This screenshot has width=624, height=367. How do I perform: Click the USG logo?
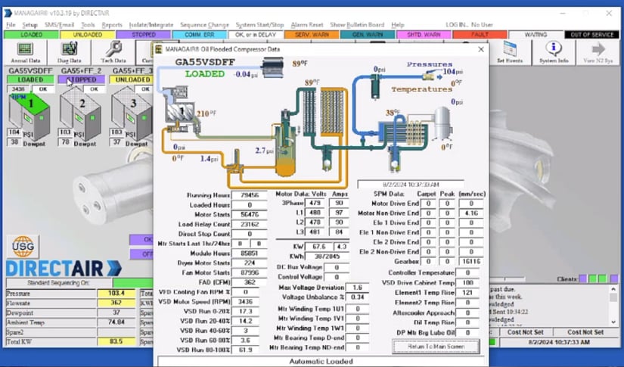point(23,246)
